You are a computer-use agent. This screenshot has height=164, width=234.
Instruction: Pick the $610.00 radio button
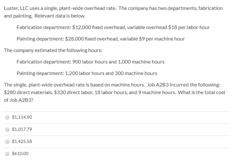coord(8,154)
